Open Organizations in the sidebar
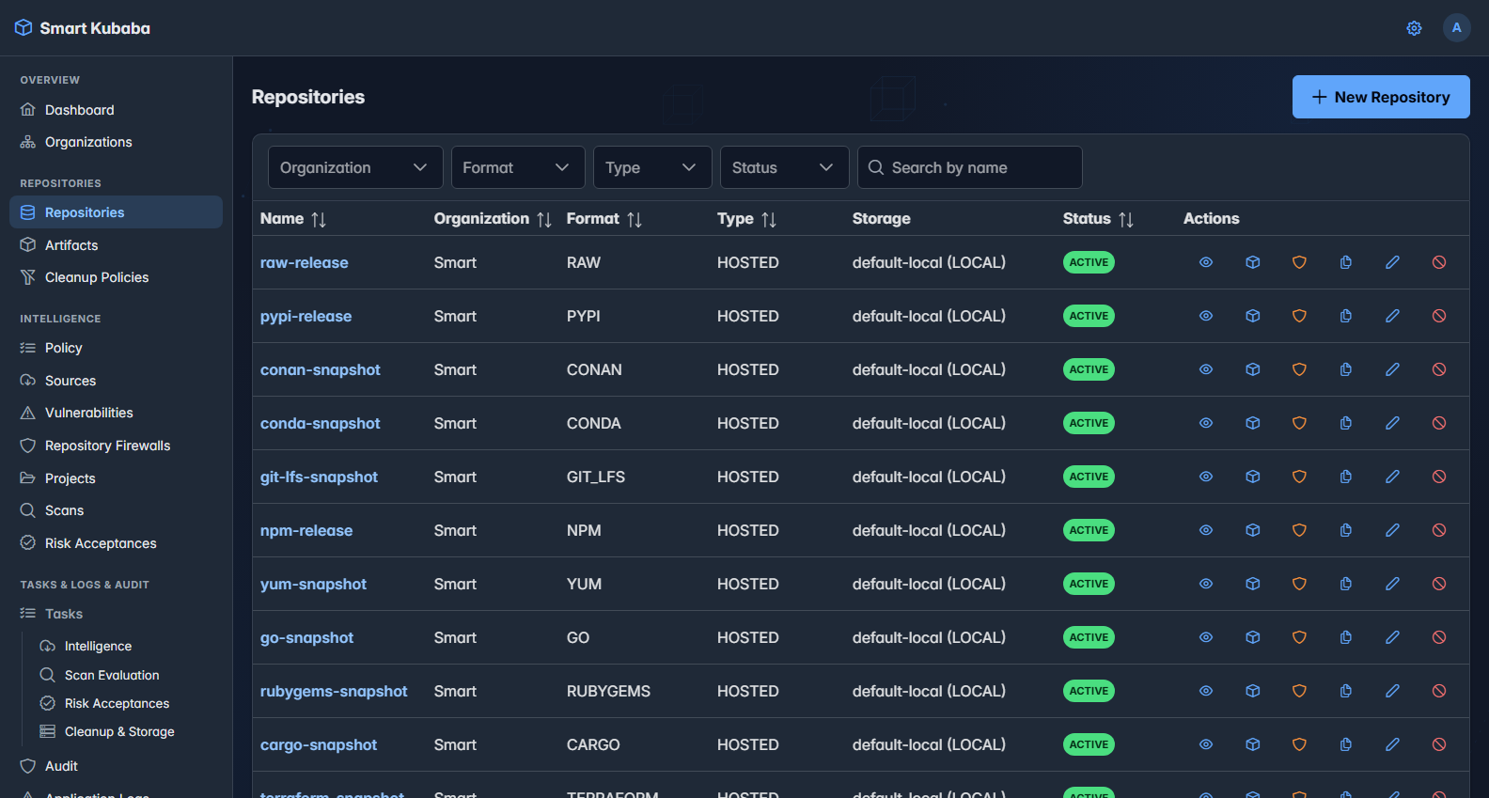The width and height of the screenshot is (1489, 798). (x=116, y=142)
